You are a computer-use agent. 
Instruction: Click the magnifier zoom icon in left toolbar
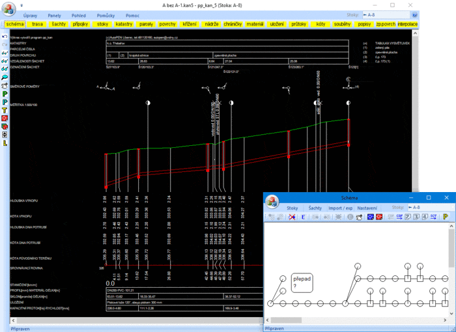point(5,76)
